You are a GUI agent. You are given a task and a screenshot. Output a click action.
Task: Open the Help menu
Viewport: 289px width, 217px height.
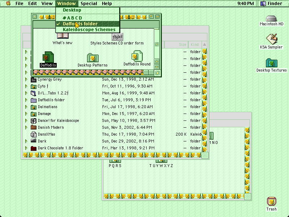tap(107, 4)
